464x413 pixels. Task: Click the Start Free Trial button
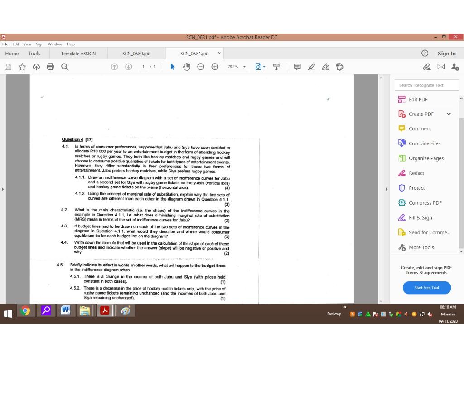pos(426,288)
